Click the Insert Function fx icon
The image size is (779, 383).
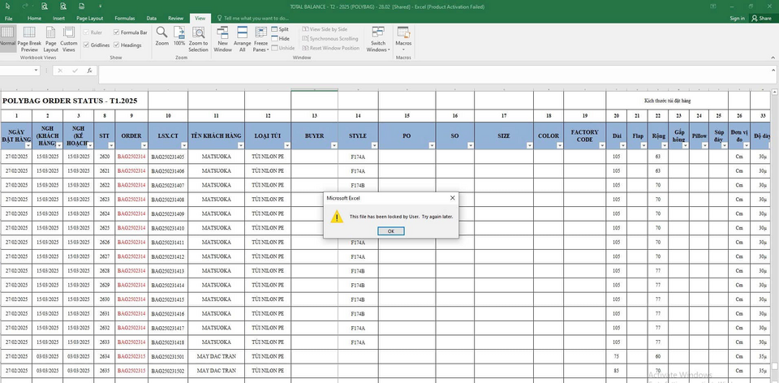pyautogui.click(x=89, y=71)
